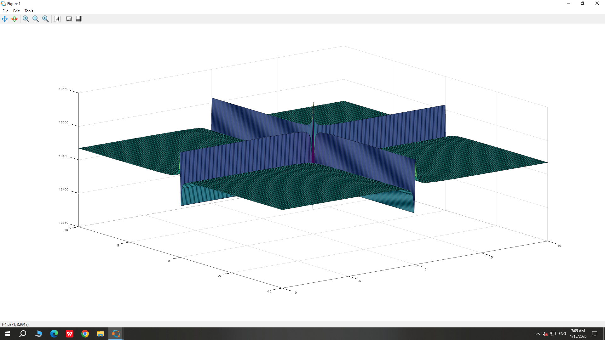Click the 13400 z-axis tick label

[63, 190]
